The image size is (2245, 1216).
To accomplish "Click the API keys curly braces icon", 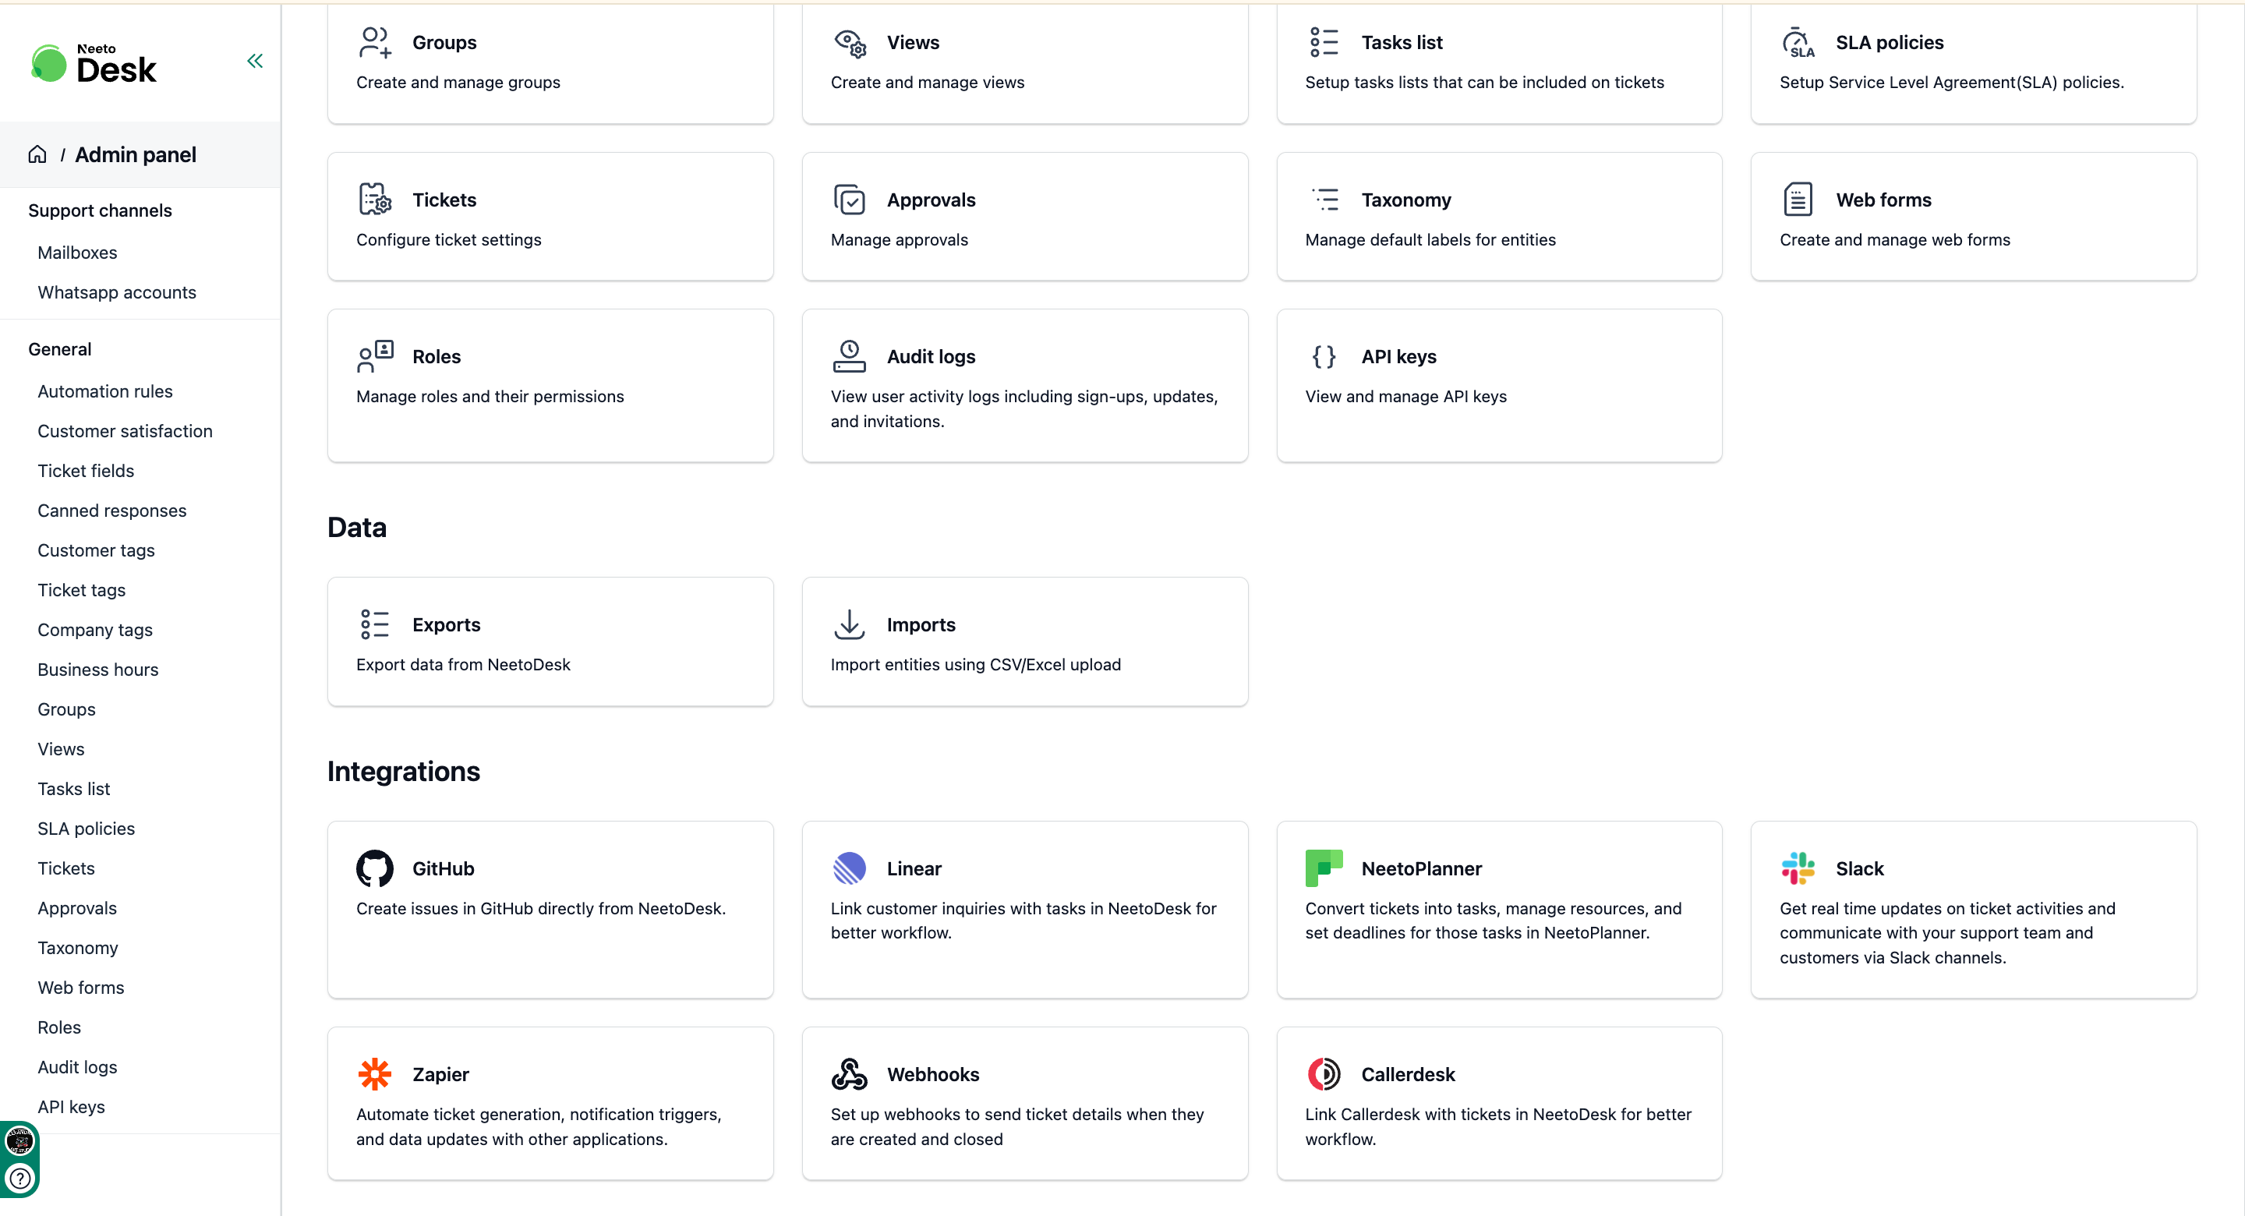I will [1324, 356].
